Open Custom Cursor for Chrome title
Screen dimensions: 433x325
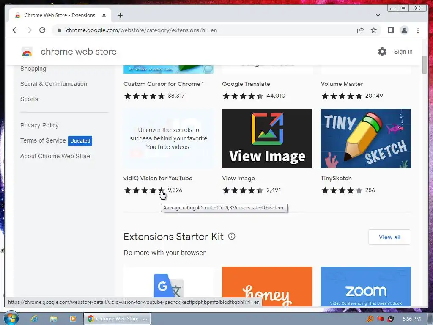click(x=164, y=84)
